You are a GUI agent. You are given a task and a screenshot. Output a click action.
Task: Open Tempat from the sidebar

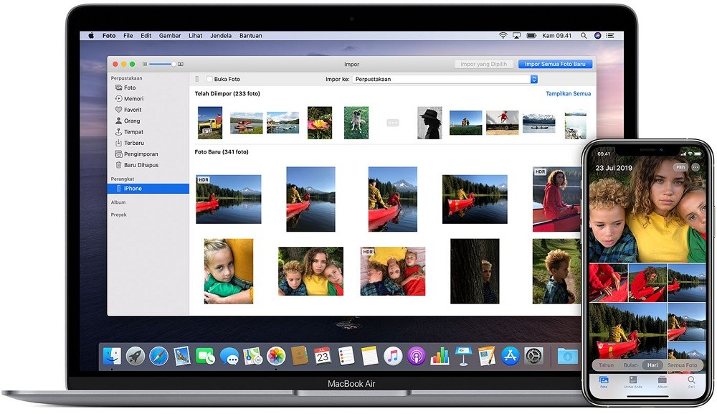click(133, 132)
